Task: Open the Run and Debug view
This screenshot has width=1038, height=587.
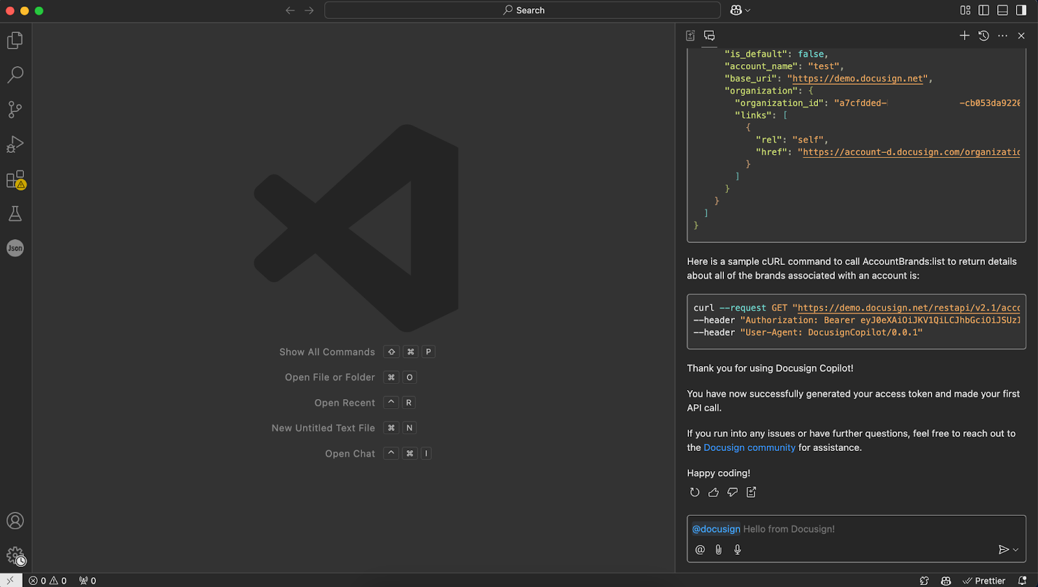Action: click(x=15, y=144)
